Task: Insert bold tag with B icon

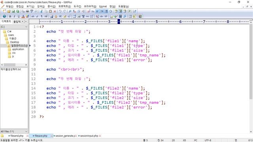Action: (x=10, y=16)
